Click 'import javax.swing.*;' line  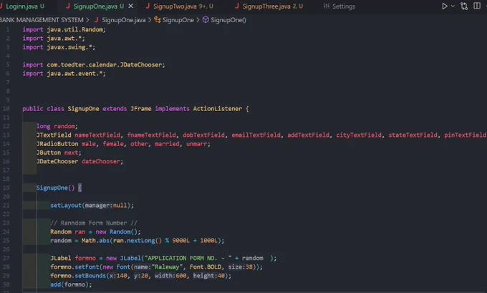(x=59, y=47)
